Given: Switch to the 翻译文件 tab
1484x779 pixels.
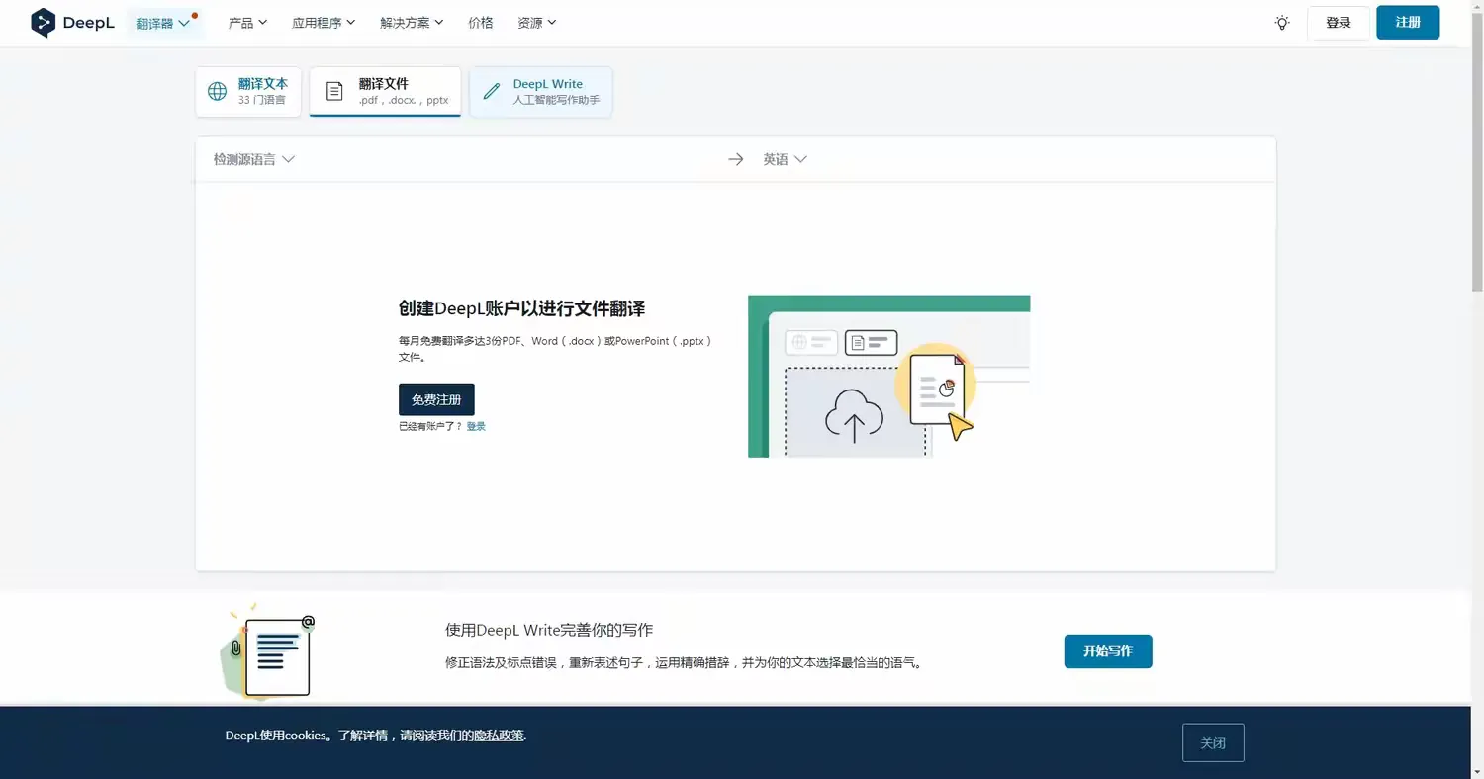Looking at the screenshot, I should [385, 92].
